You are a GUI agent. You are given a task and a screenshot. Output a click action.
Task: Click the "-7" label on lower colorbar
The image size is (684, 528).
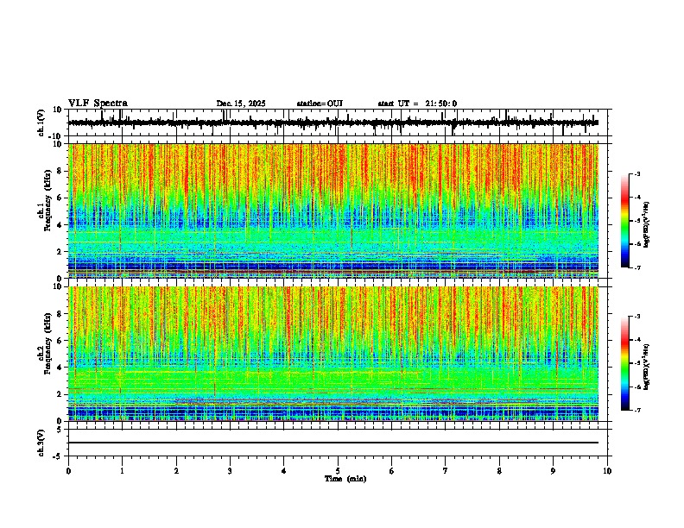[x=636, y=410]
